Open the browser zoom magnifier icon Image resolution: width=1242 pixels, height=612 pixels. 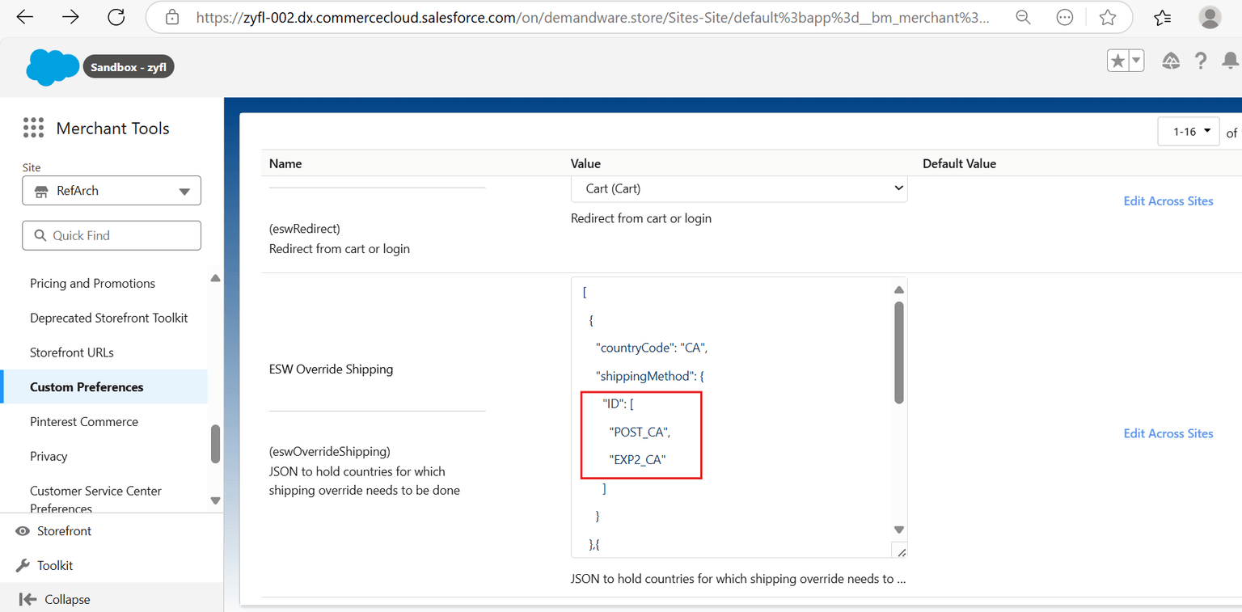click(x=1023, y=17)
